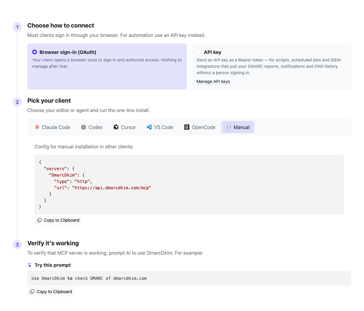
Task: Click the Codex logo icon
Action: tap(84, 127)
